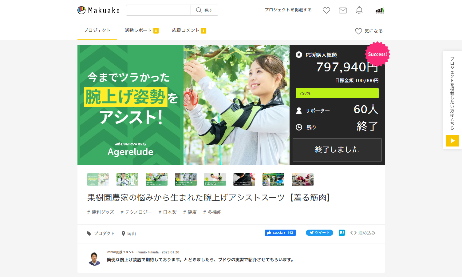Show notifications with the bell icon

tap(359, 10)
